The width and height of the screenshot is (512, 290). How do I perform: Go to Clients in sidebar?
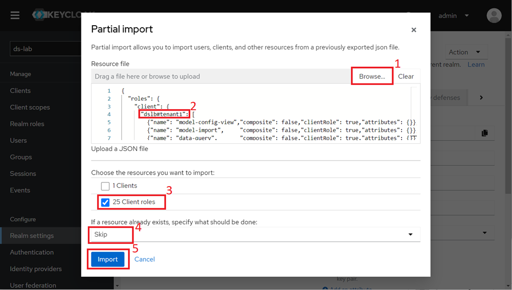(21, 91)
